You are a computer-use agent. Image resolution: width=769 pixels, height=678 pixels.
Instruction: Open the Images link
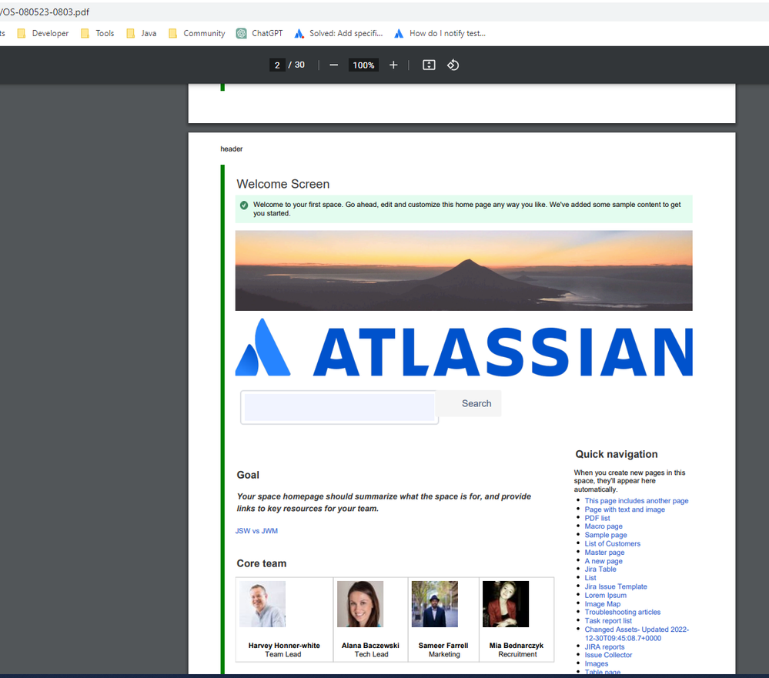coord(596,664)
